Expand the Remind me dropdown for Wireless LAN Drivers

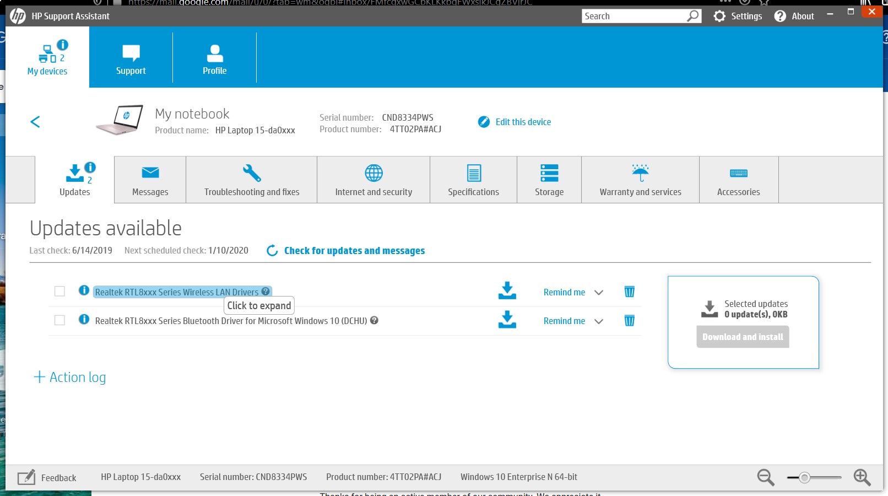coord(598,293)
